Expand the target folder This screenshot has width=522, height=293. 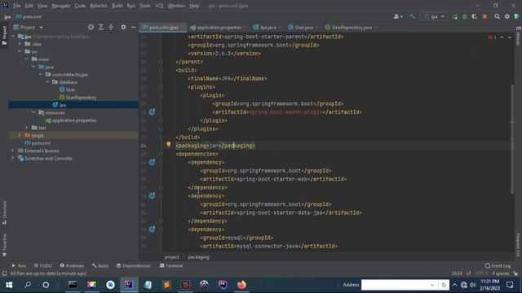pyautogui.click(x=20, y=135)
